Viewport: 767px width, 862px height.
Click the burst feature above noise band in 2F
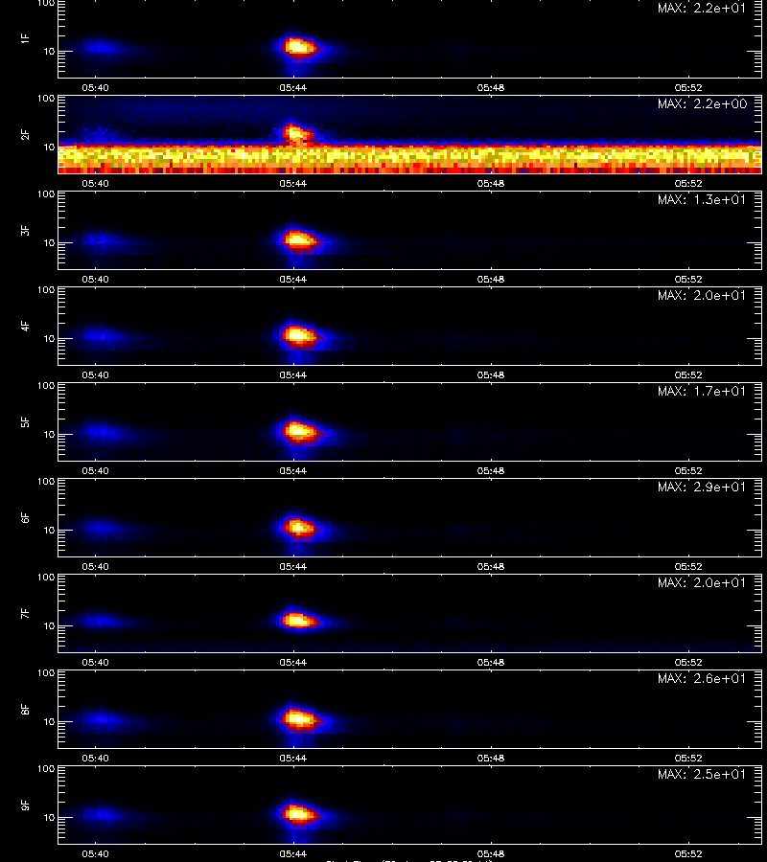[295, 132]
